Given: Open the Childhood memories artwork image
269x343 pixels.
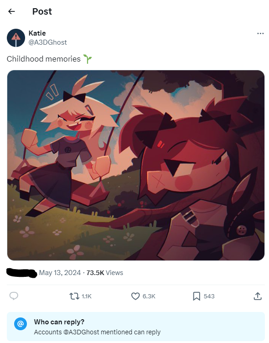Looking at the screenshot, I should (x=136, y=165).
